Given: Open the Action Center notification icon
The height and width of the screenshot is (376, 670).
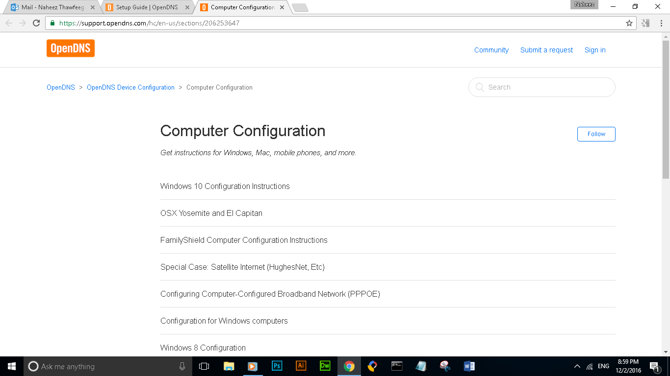Looking at the screenshot, I should 654,366.
